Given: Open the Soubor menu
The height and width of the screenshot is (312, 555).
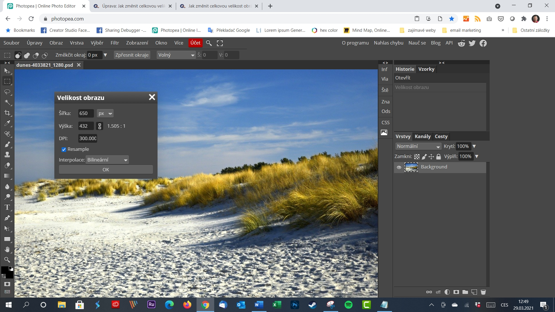Looking at the screenshot, I should (12, 43).
